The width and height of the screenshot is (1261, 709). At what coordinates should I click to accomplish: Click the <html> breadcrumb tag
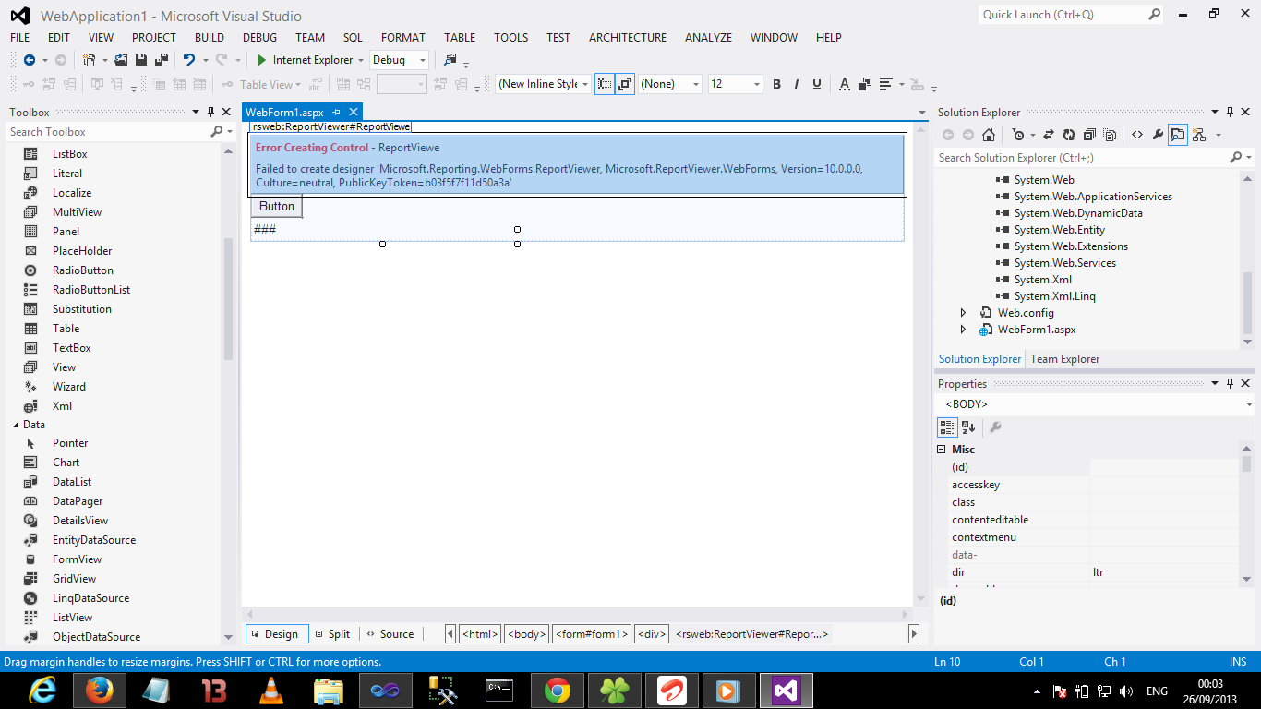click(x=480, y=634)
